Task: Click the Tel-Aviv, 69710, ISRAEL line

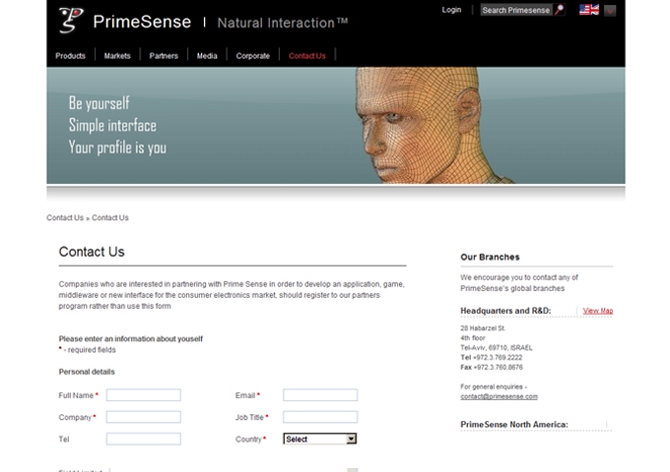Action: (x=496, y=348)
